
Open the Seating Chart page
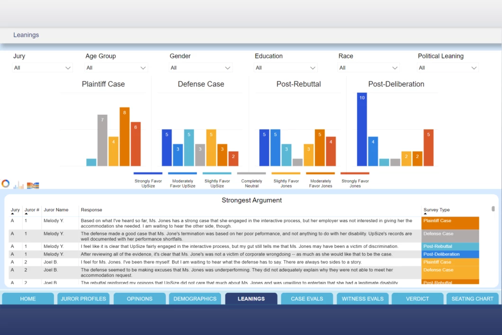472,299
